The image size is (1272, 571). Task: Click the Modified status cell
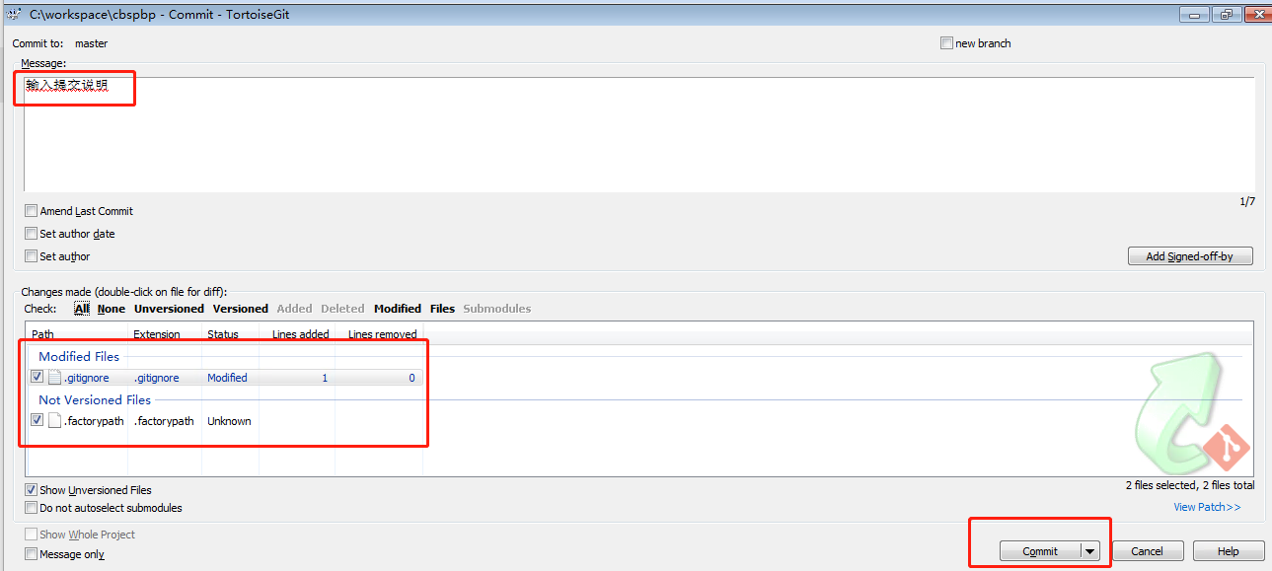(227, 378)
